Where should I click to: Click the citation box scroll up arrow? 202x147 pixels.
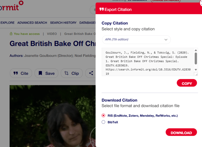[196, 50]
